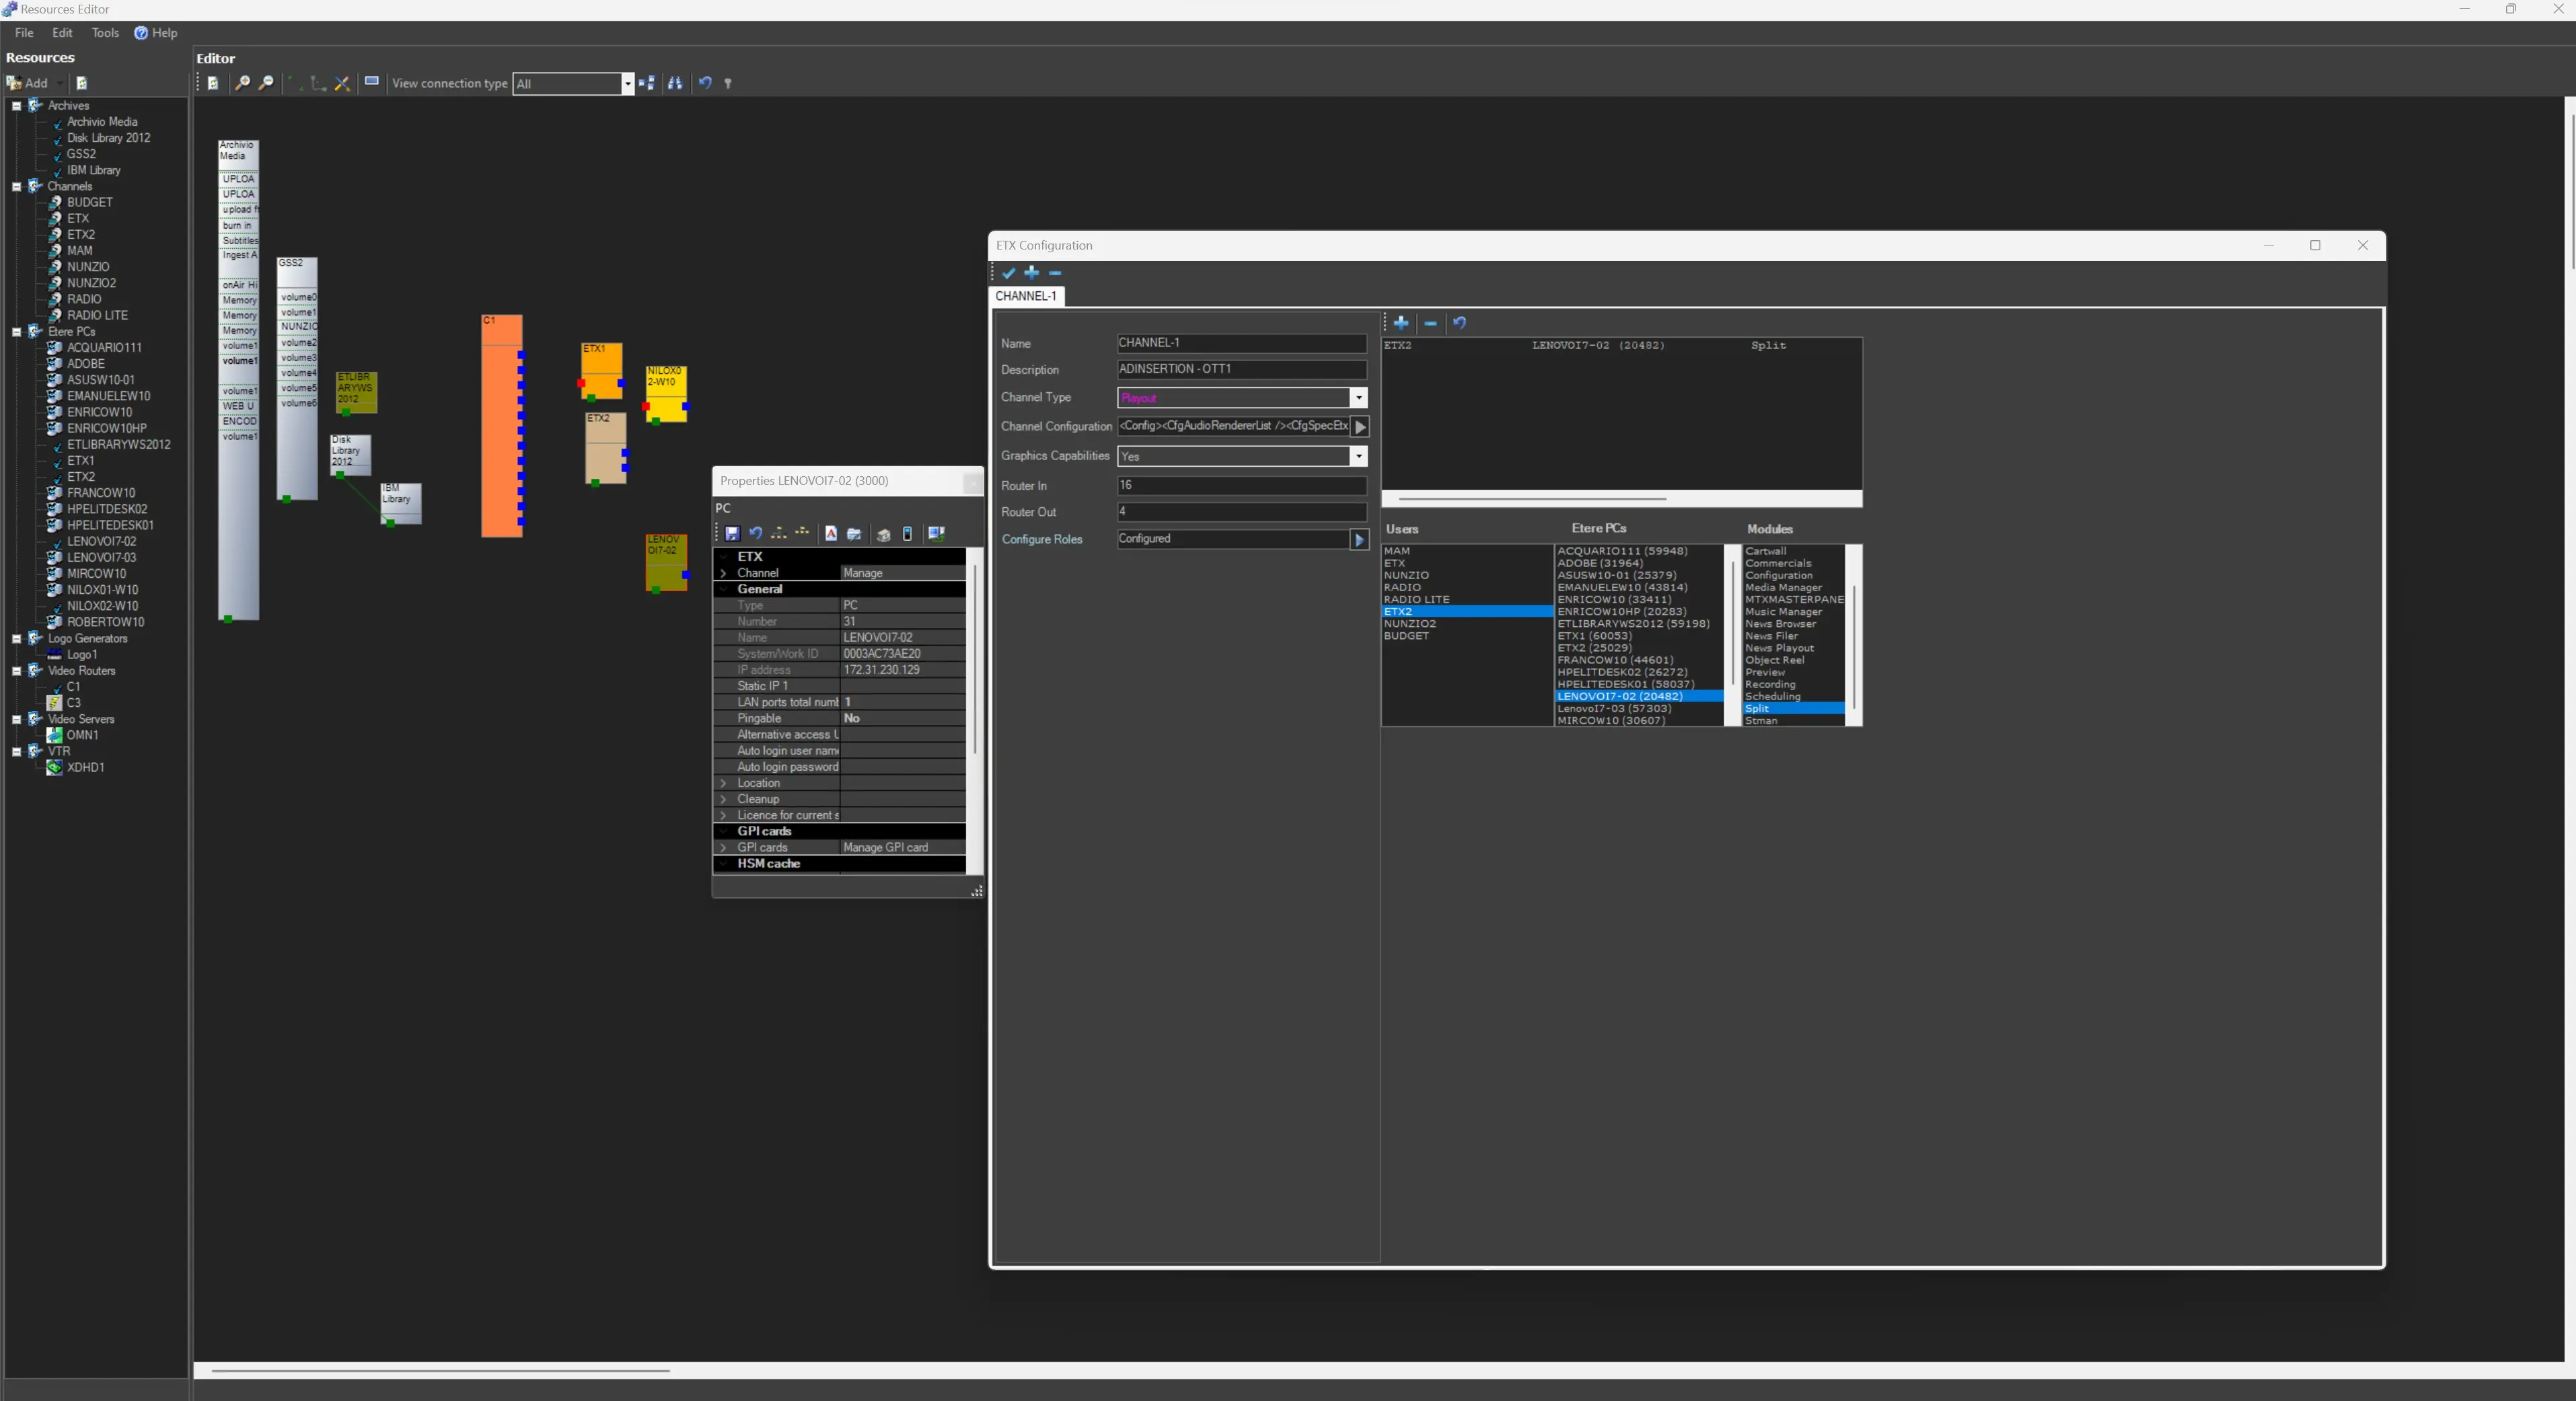The width and height of the screenshot is (2576, 1401).
Task: Click Manage GPI card value
Action: point(886,847)
